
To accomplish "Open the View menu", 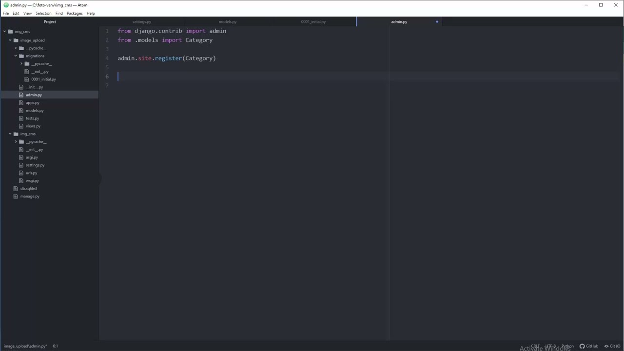I will 27,13.
